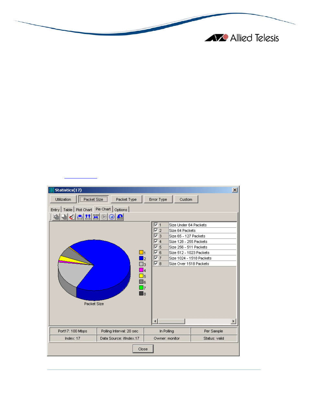Click the Statistics window title icon
The height and width of the screenshot is (400, 309).
pyautogui.click(x=51, y=190)
